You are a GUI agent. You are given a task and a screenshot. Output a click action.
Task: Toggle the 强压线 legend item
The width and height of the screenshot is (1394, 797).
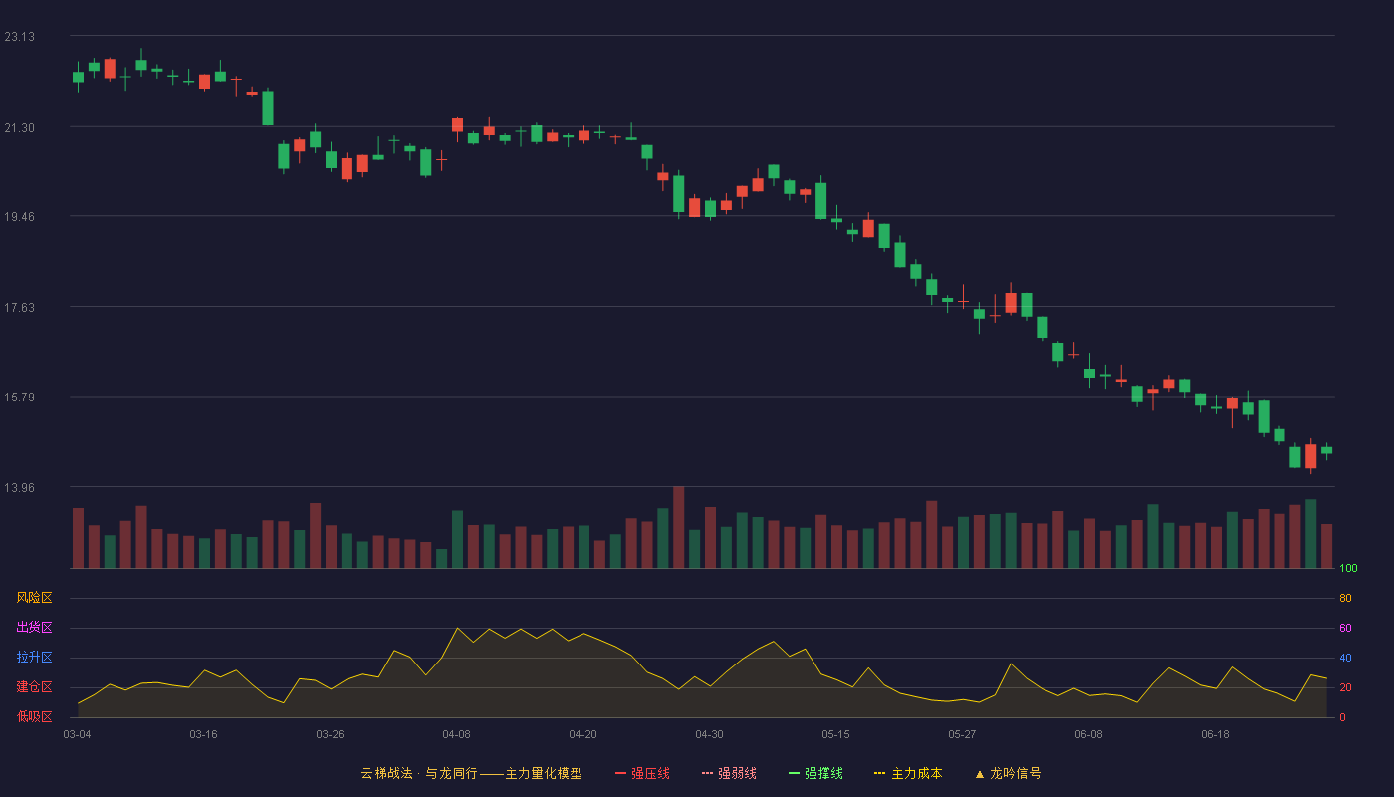642,773
